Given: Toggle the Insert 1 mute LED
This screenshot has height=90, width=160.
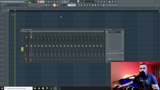Looking at the screenshot, I should click(30, 39).
